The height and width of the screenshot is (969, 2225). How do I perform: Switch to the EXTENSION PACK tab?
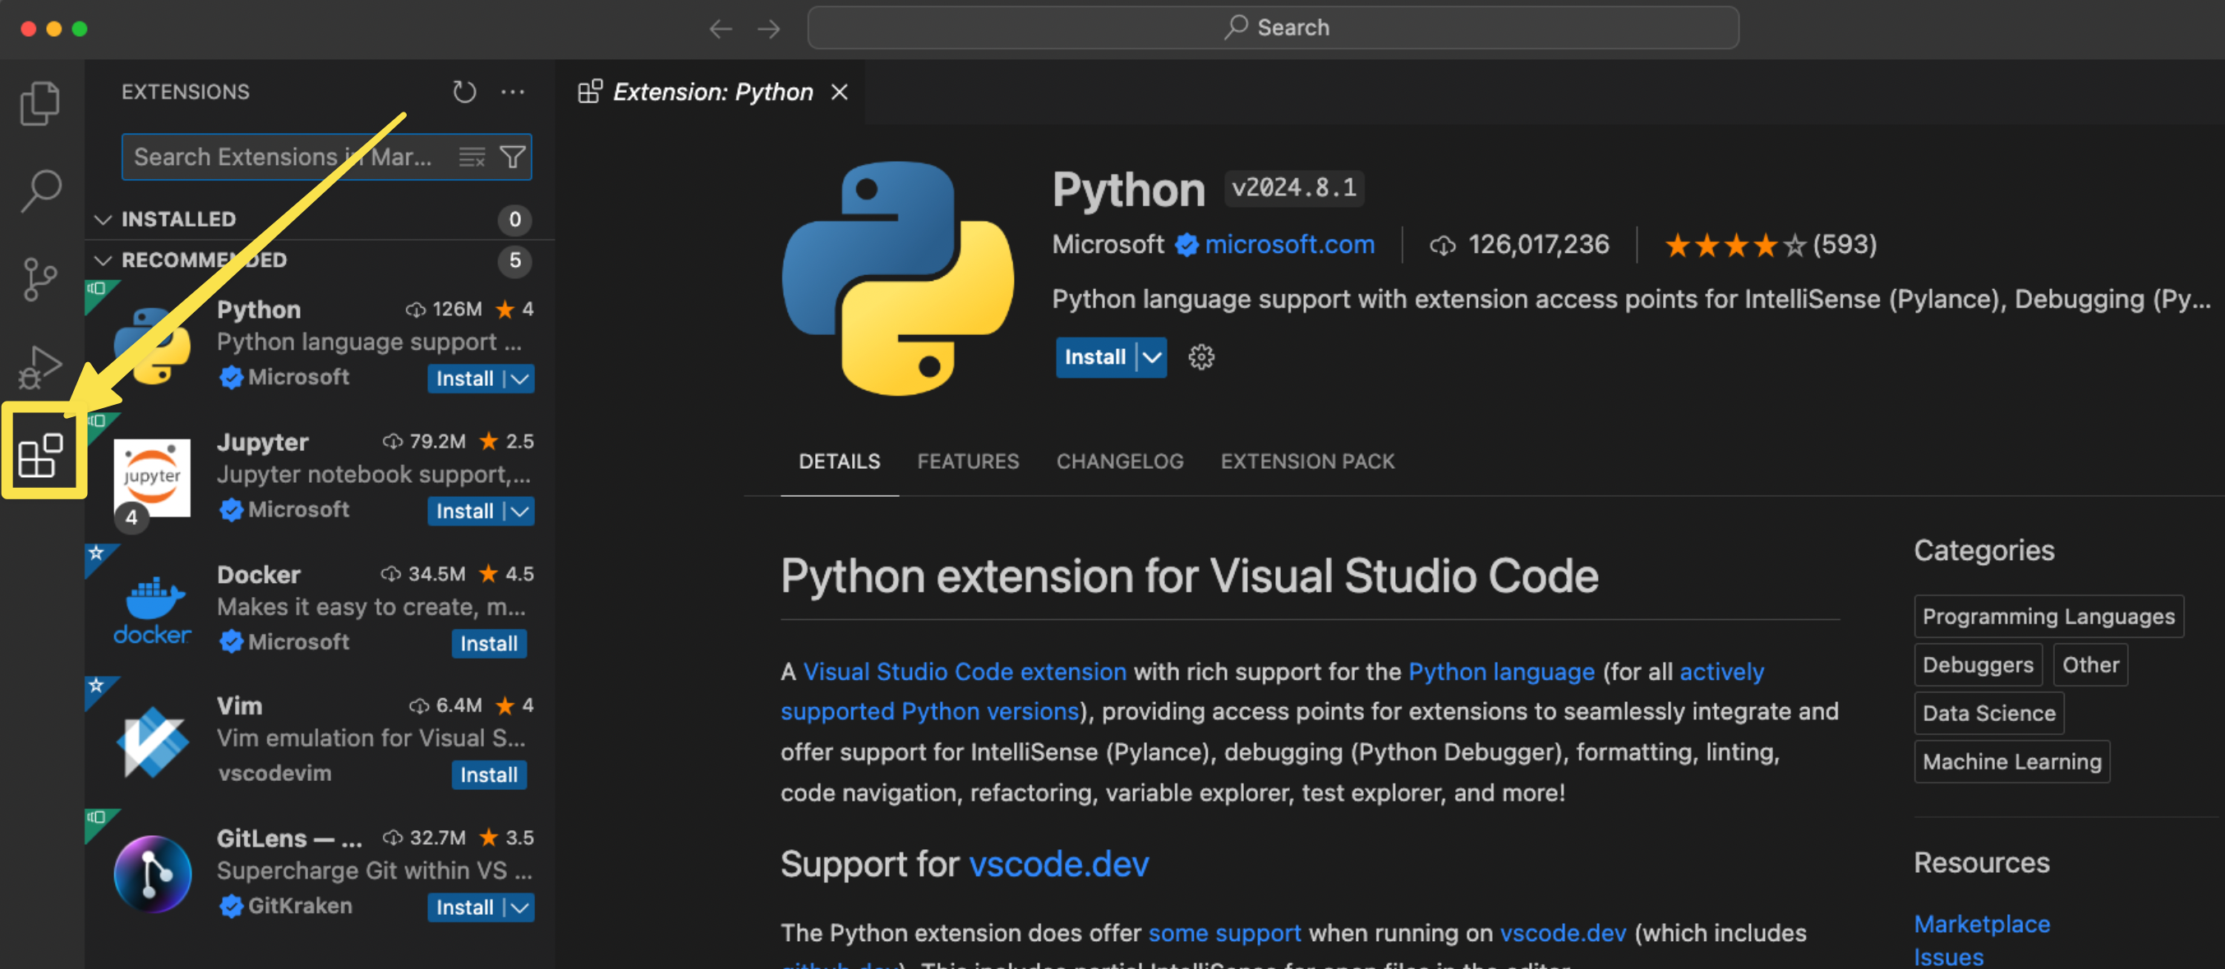point(1307,462)
